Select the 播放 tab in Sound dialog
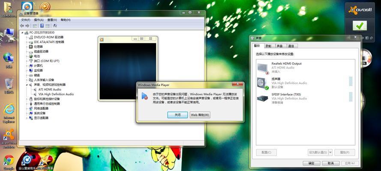The width and height of the screenshot is (381, 171). coord(257,46)
